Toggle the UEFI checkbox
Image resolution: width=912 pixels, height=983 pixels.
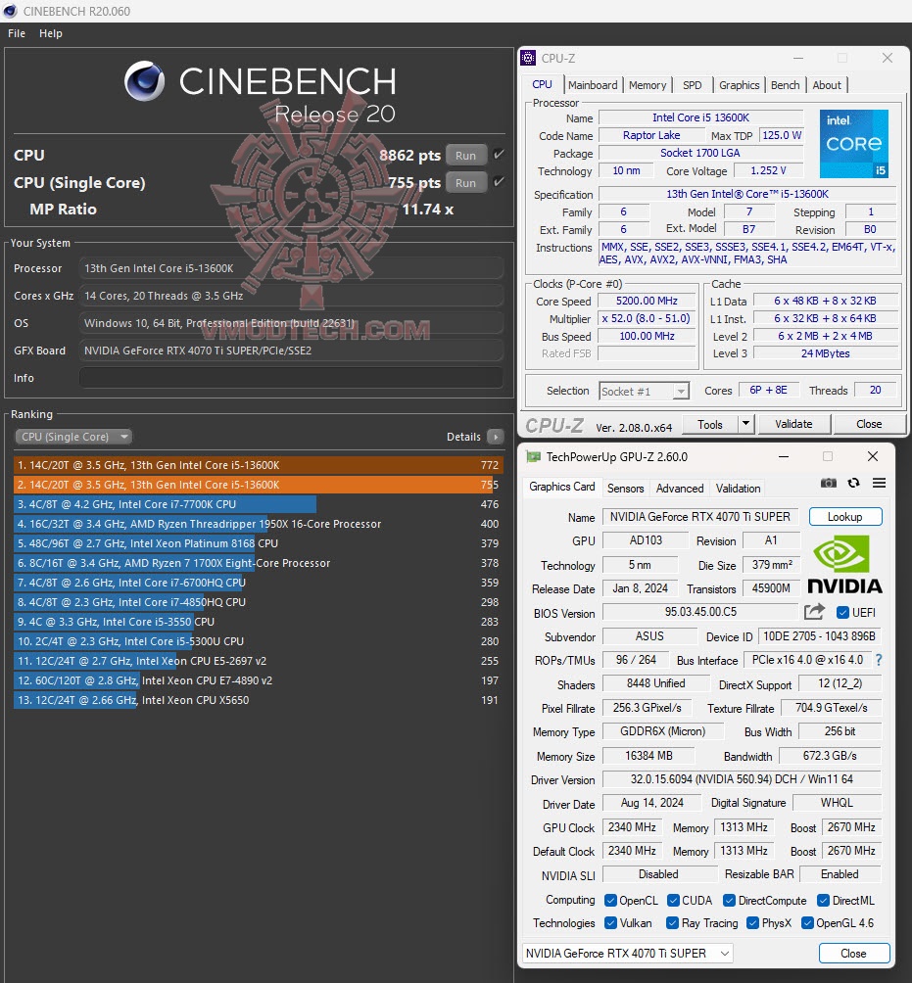tap(843, 613)
